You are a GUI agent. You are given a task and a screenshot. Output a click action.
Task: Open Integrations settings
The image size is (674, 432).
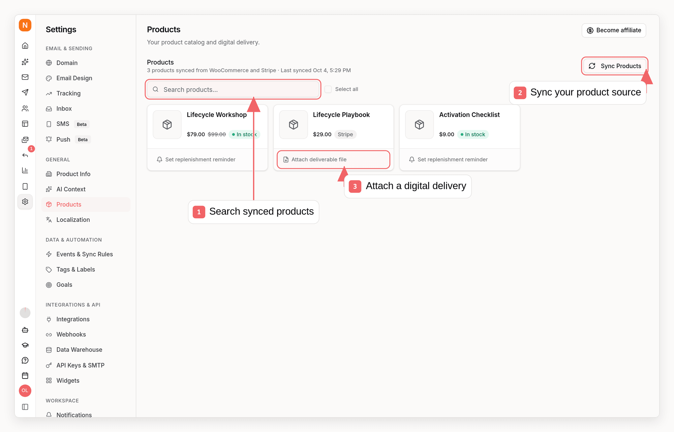pos(86,319)
